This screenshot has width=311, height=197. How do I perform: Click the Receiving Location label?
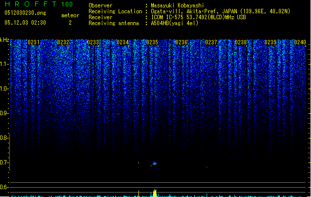tap(115, 11)
